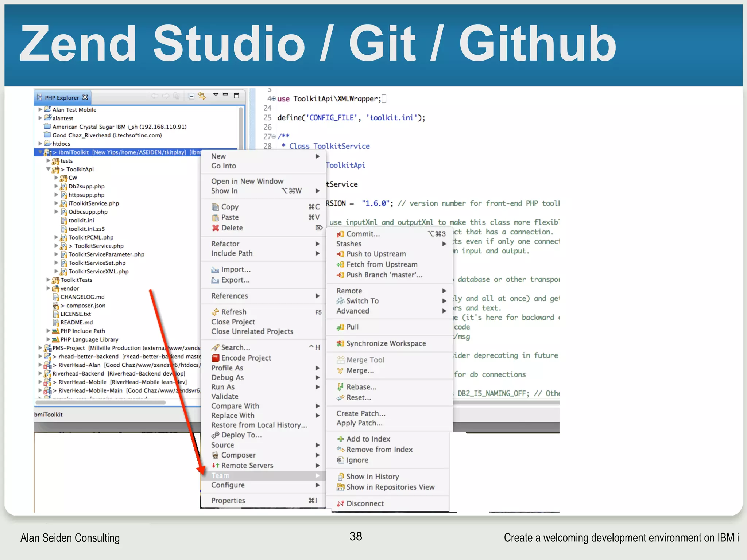This screenshot has width=747, height=560.
Task: Click the Merge icon
Action: [x=340, y=370]
